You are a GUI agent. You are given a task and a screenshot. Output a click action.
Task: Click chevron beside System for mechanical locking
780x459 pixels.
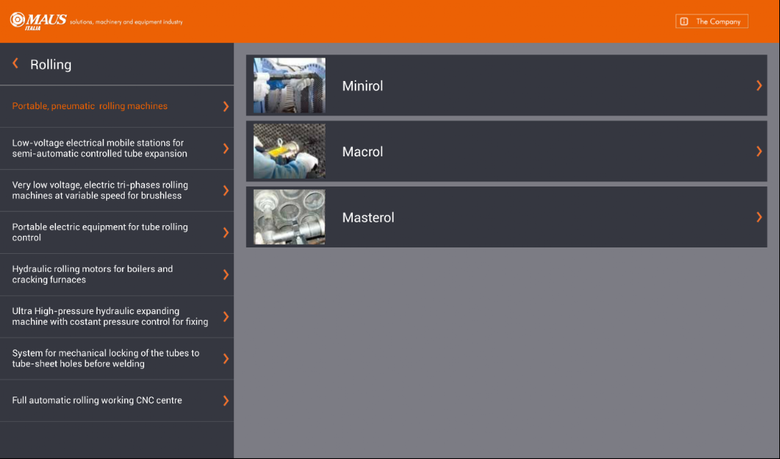point(226,359)
